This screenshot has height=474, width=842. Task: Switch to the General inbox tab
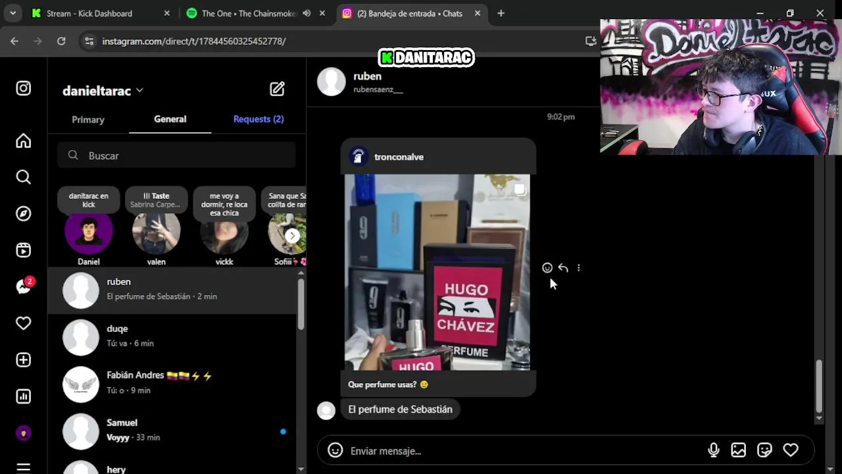tap(170, 119)
